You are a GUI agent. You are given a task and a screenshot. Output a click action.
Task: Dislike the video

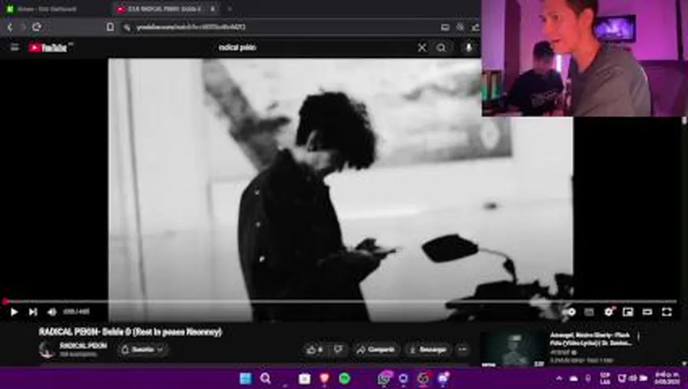339,350
